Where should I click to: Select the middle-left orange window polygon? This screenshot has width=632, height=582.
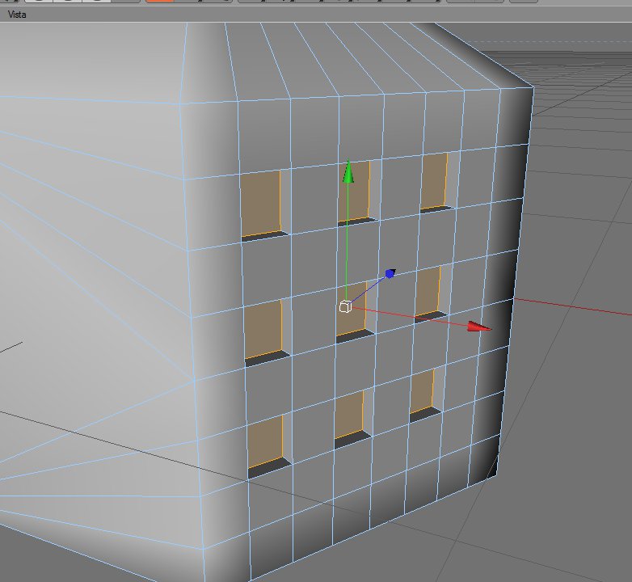(x=263, y=328)
